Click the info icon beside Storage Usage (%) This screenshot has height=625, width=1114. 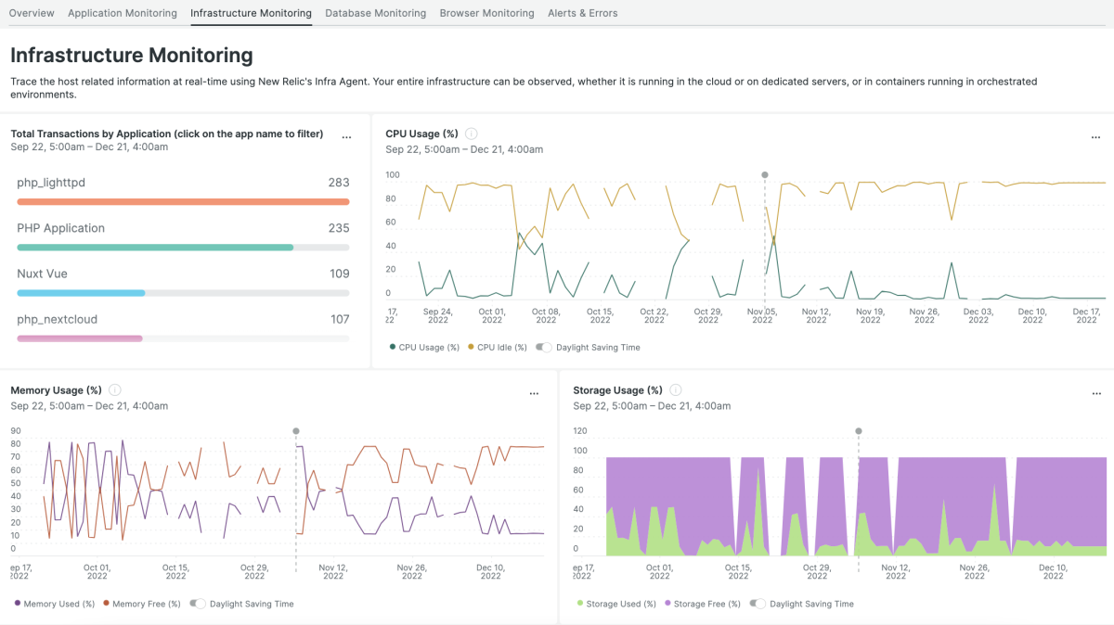pos(676,390)
